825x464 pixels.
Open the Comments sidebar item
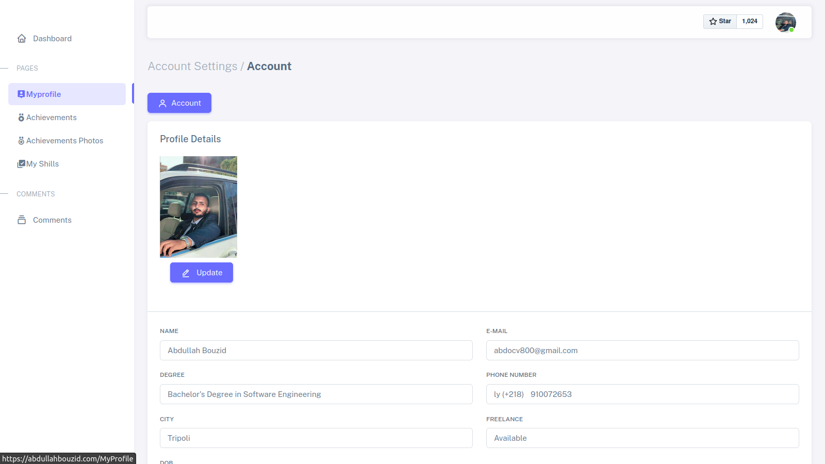(x=52, y=220)
